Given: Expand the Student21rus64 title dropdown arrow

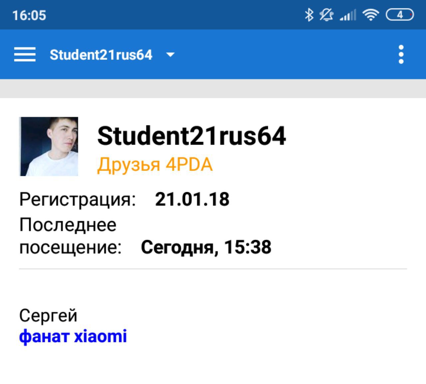Looking at the screenshot, I should click(x=170, y=55).
